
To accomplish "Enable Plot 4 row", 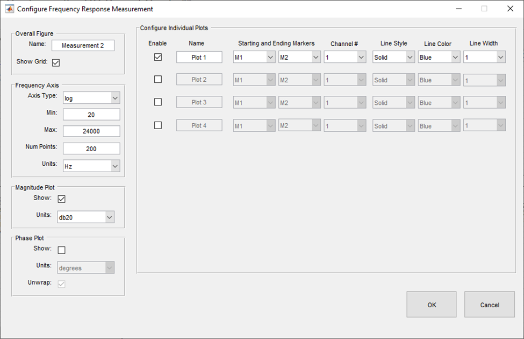I will (157, 125).
